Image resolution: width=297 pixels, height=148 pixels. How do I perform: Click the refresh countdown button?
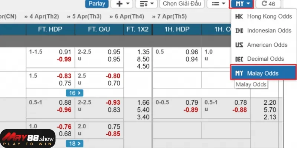coord(268,4)
